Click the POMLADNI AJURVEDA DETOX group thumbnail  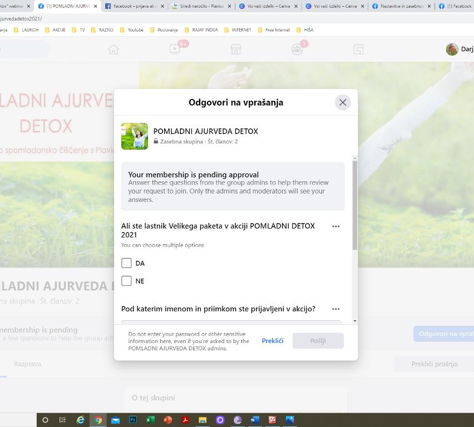(135, 136)
